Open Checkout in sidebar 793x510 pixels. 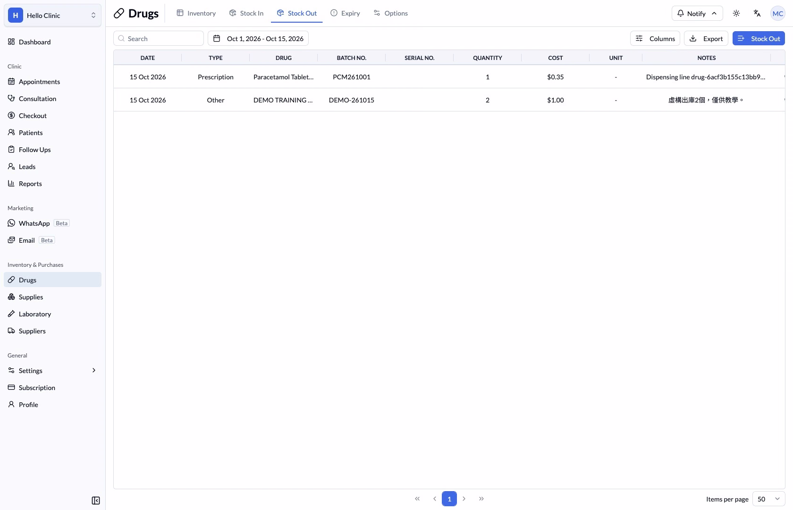[x=52, y=116]
